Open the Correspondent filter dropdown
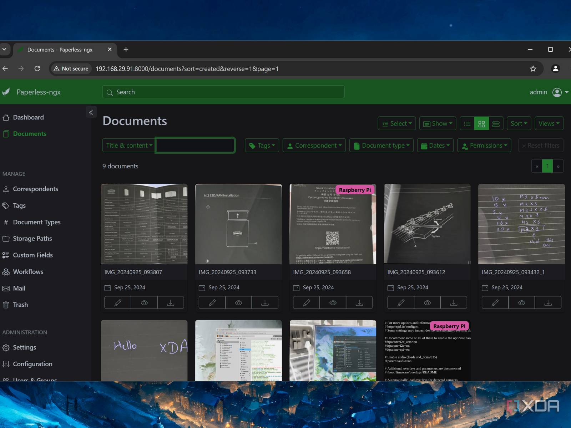The height and width of the screenshot is (428, 571). [x=314, y=146]
